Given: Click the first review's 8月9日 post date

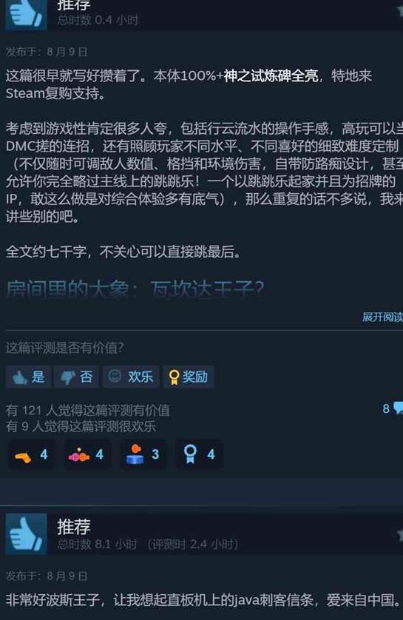Looking at the screenshot, I should [67, 52].
